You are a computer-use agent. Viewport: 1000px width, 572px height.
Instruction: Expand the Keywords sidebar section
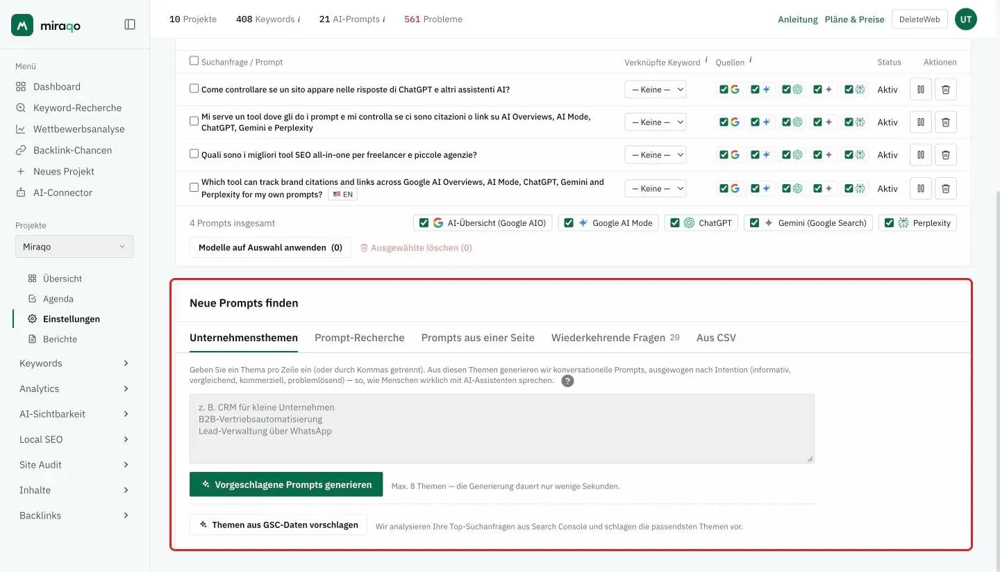click(74, 363)
